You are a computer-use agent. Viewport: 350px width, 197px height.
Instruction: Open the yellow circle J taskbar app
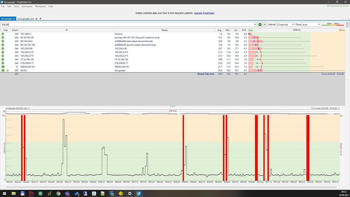121,193
